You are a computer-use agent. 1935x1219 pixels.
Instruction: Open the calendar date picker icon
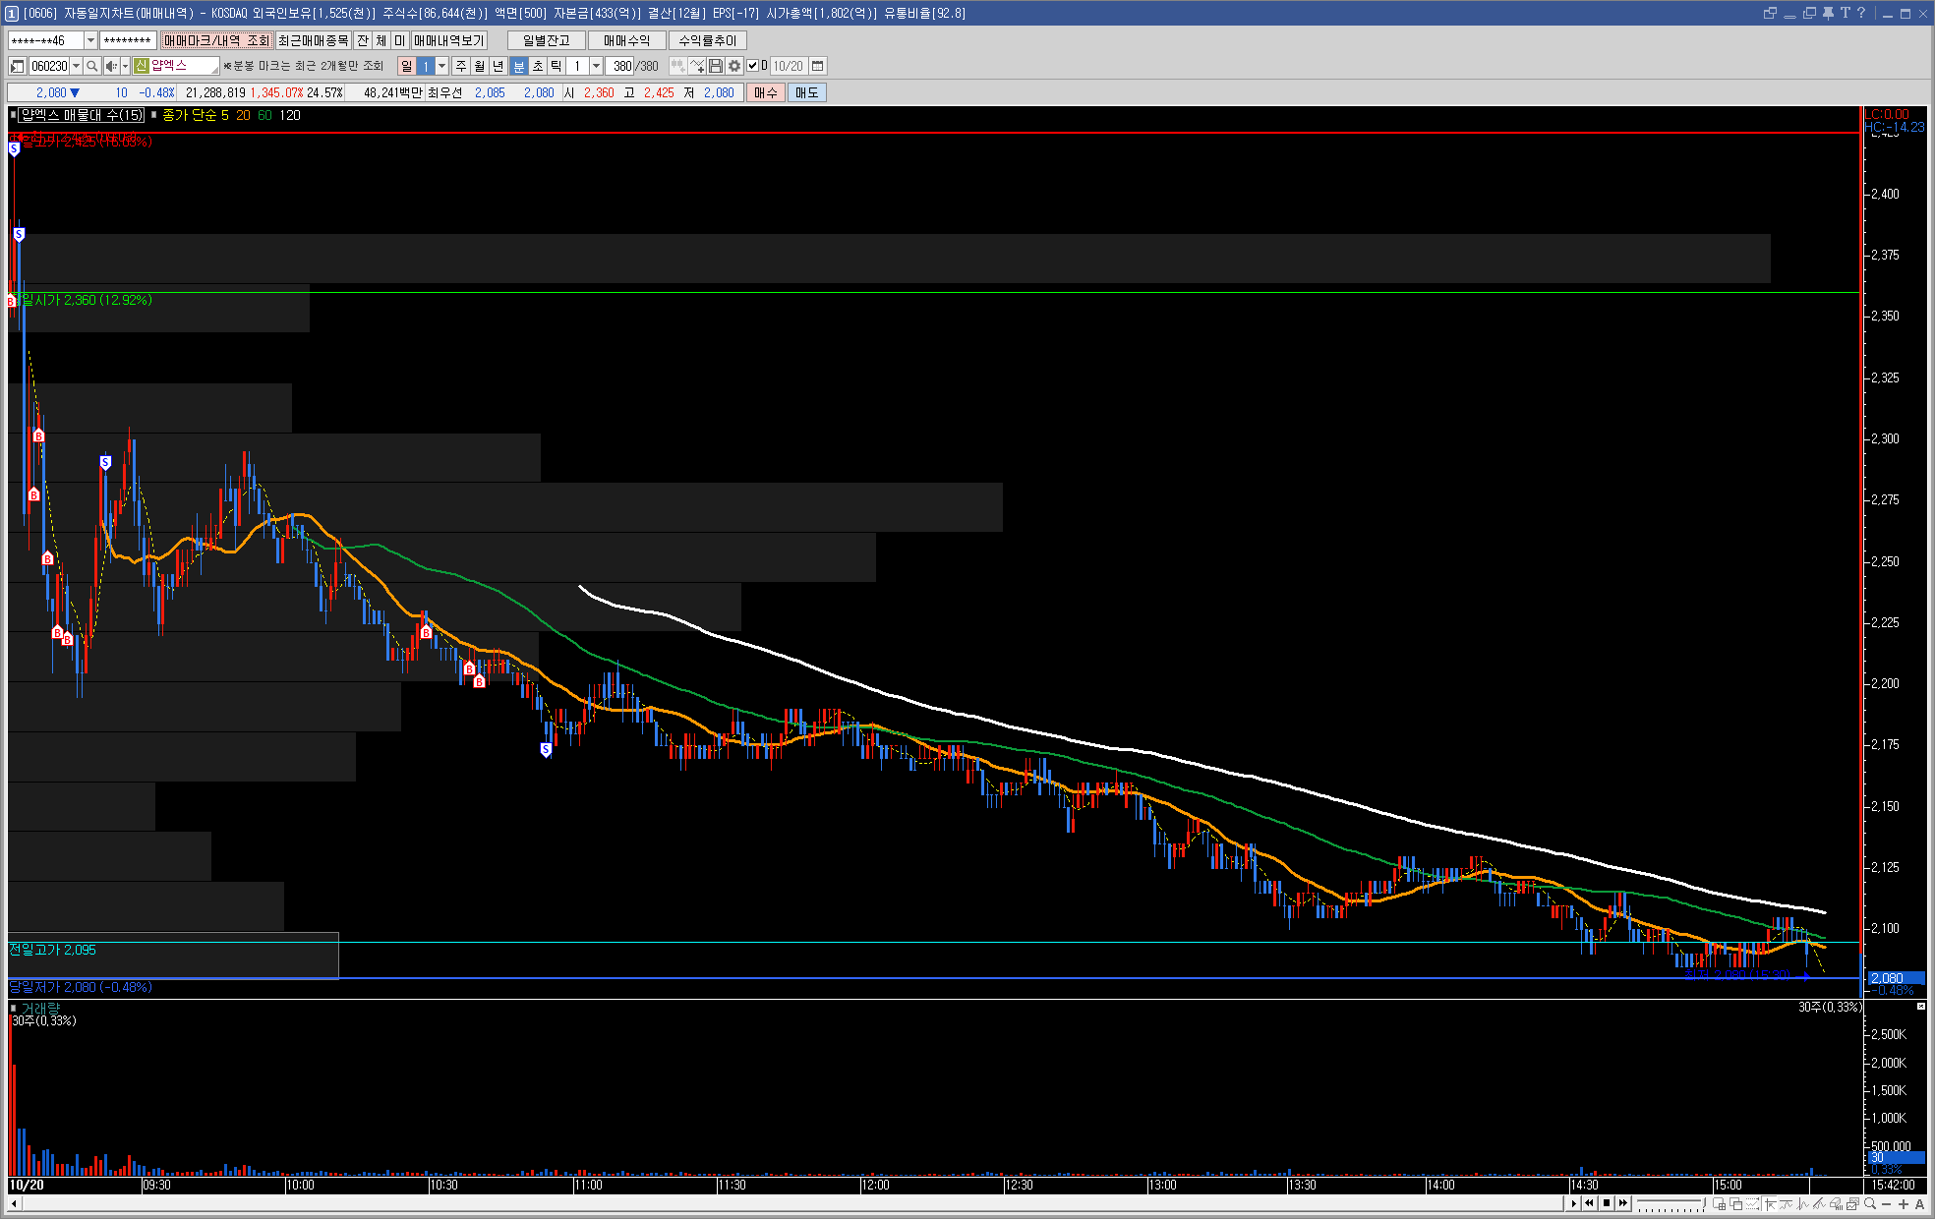tap(817, 66)
